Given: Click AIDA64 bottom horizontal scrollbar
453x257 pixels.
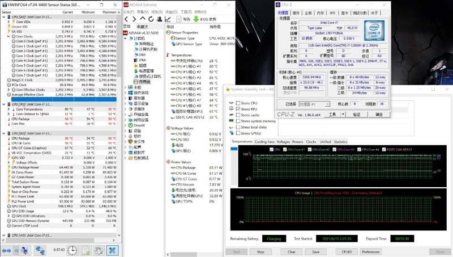Looking at the screenshot, I should tap(183, 254).
